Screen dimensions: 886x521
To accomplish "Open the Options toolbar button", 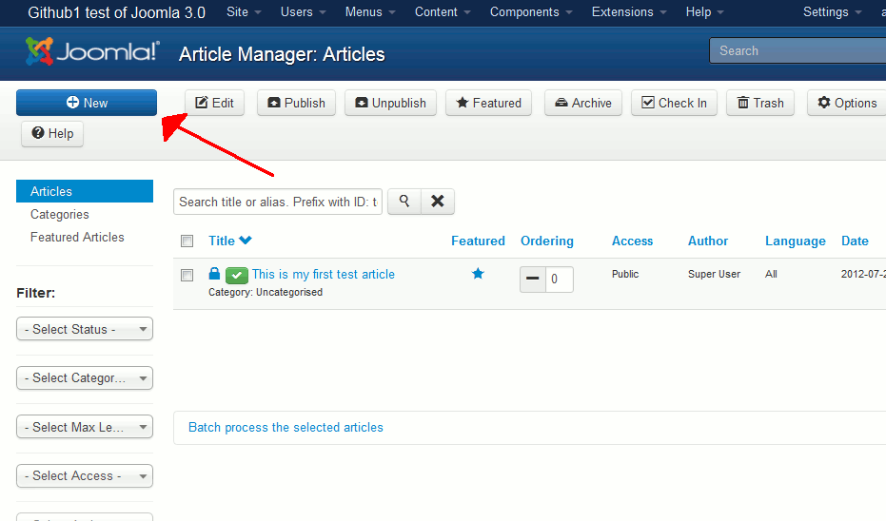I will coord(847,103).
